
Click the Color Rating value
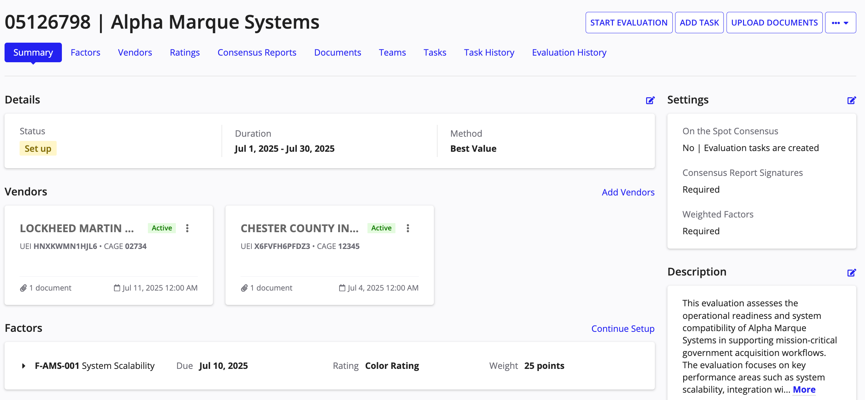pos(392,366)
